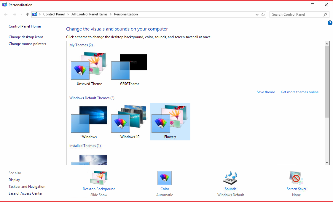The height and width of the screenshot is (202, 333).
Task: Close the Personalization window
Action: pos(326,5)
